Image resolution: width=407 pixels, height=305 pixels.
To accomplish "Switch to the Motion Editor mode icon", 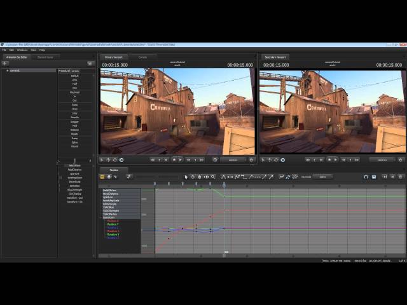I will tap(109, 177).
